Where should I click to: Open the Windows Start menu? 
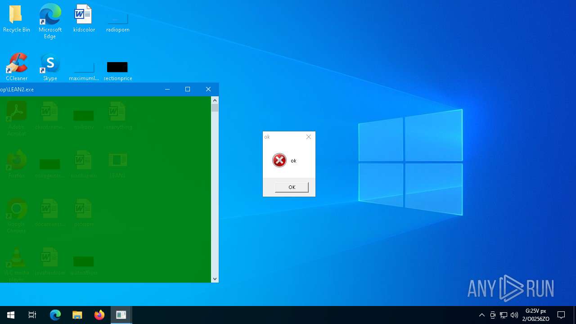tap(11, 315)
